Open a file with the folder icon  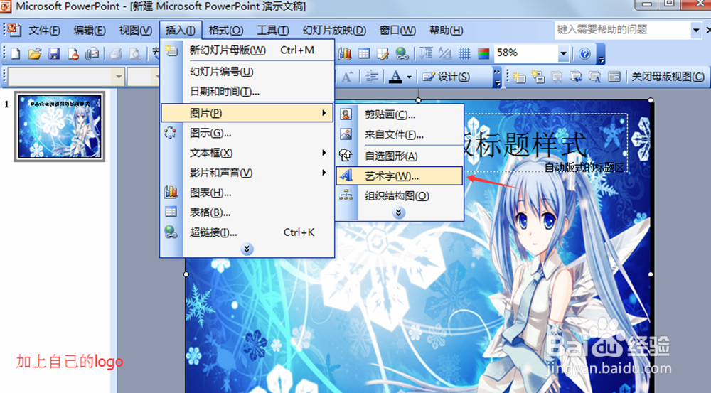[34, 54]
